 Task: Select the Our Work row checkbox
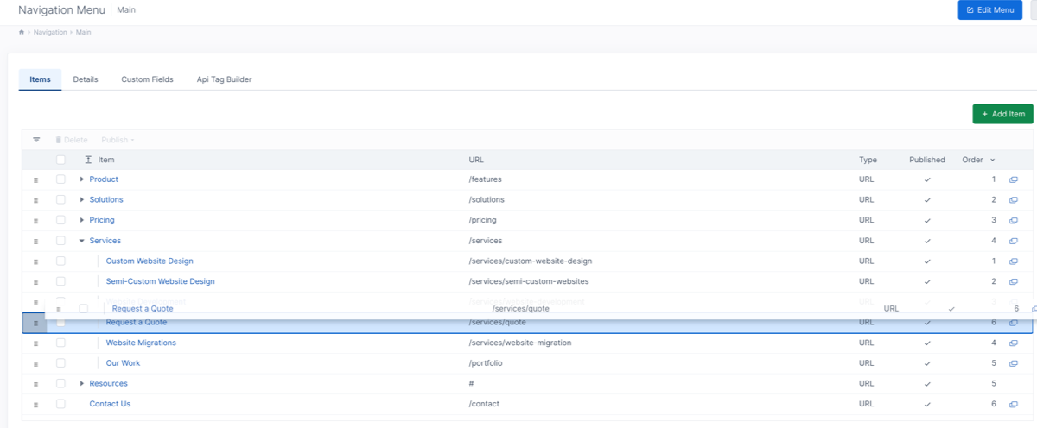60,363
